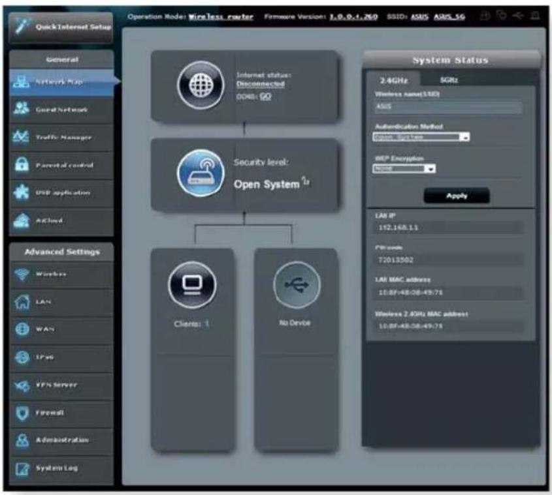
Task: Open the Guest Network menu item
Action: click(61, 110)
